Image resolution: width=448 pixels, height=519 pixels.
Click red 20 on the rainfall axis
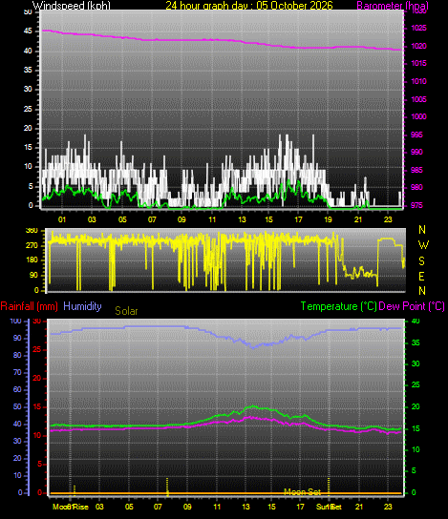[37, 379]
